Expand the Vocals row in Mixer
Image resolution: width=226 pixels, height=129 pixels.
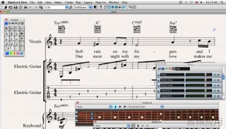point(159,75)
